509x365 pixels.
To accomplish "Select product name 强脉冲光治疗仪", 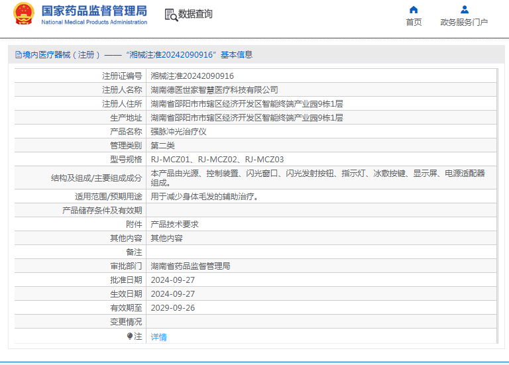I will (178, 132).
